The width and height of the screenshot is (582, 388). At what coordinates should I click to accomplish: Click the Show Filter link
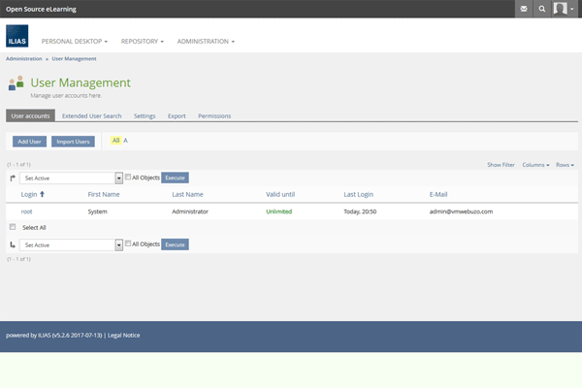[501, 165]
